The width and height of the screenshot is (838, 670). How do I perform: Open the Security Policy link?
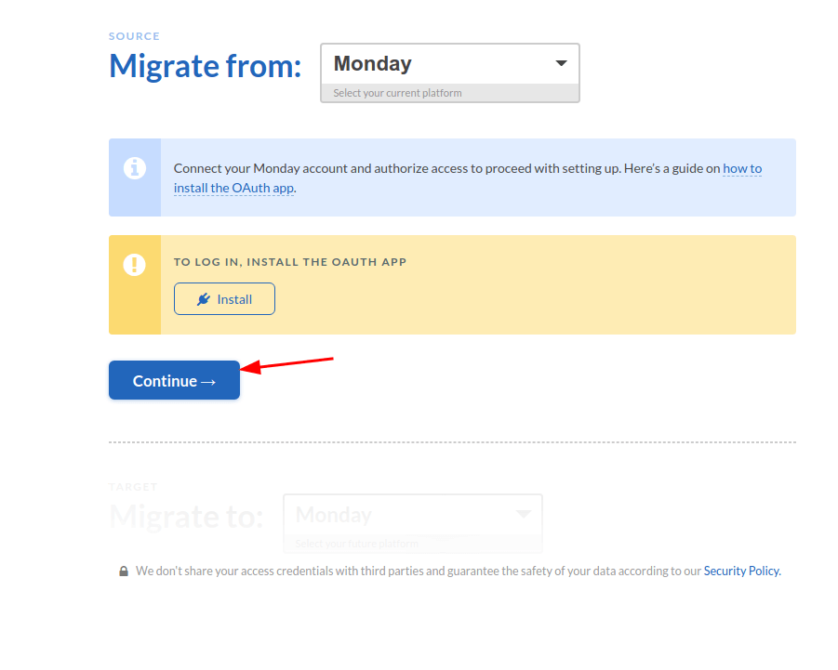click(x=742, y=571)
